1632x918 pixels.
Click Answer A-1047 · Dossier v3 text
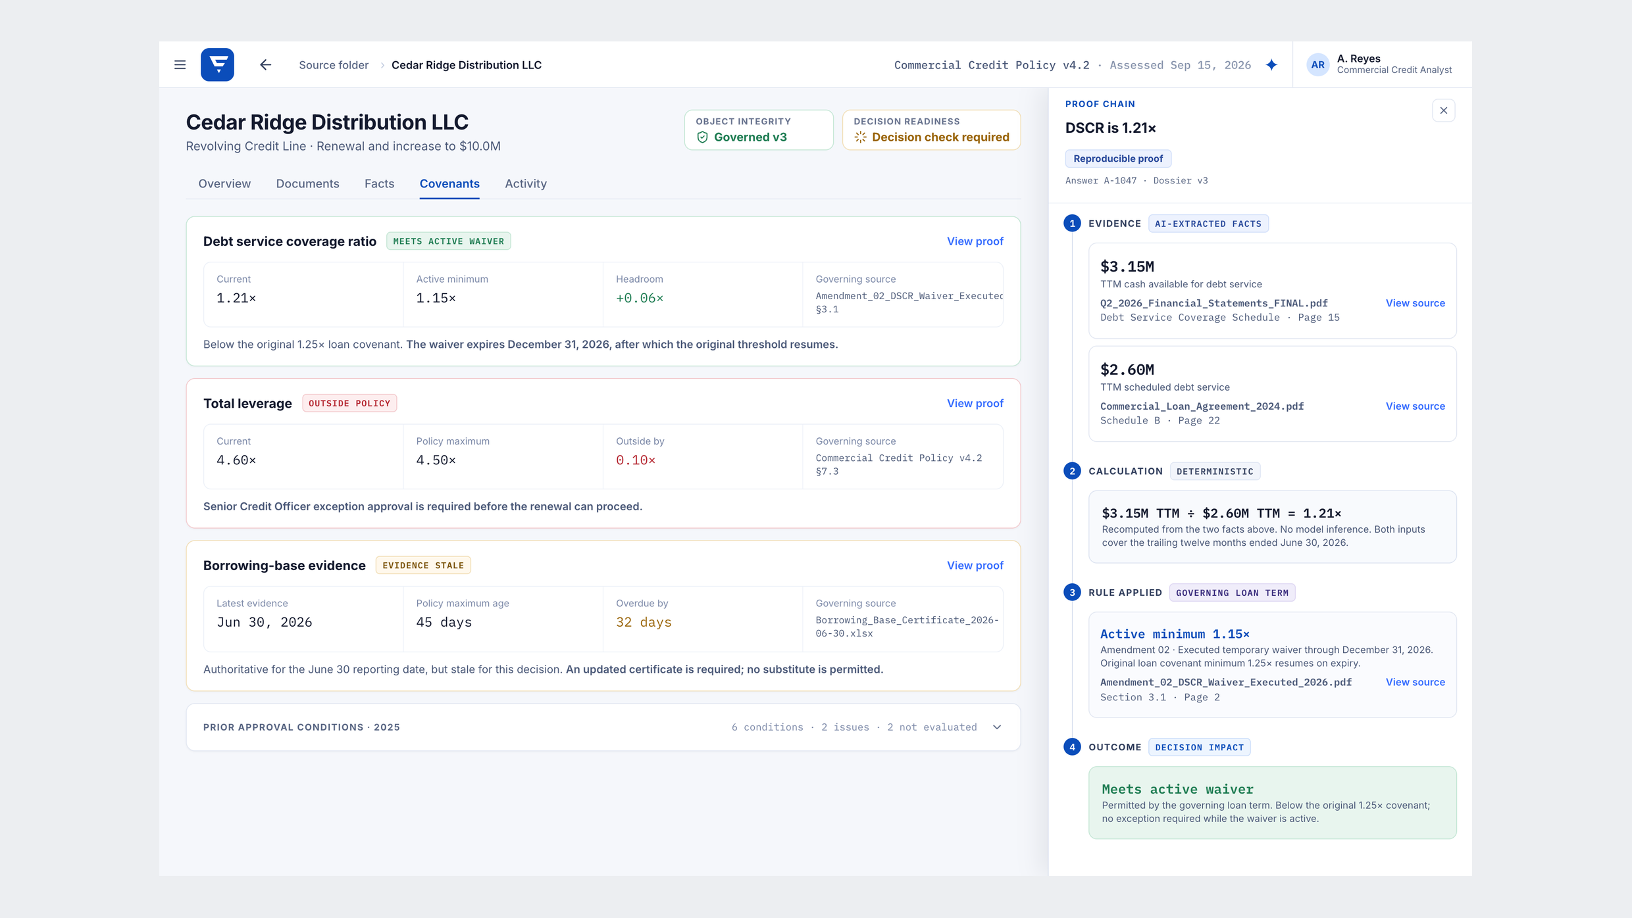tap(1136, 181)
